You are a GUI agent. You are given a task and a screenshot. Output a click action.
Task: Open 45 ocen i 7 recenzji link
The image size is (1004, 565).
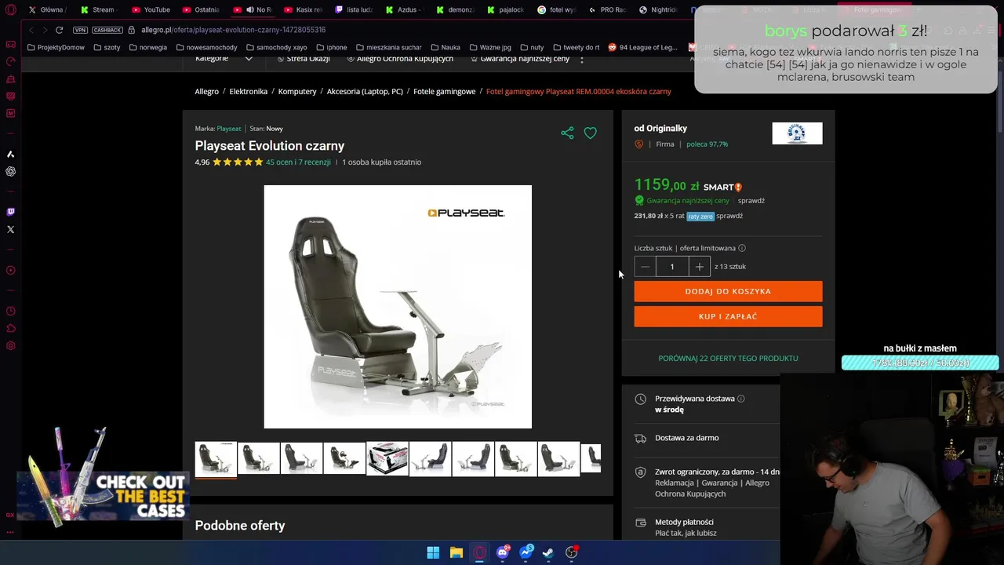298,162
